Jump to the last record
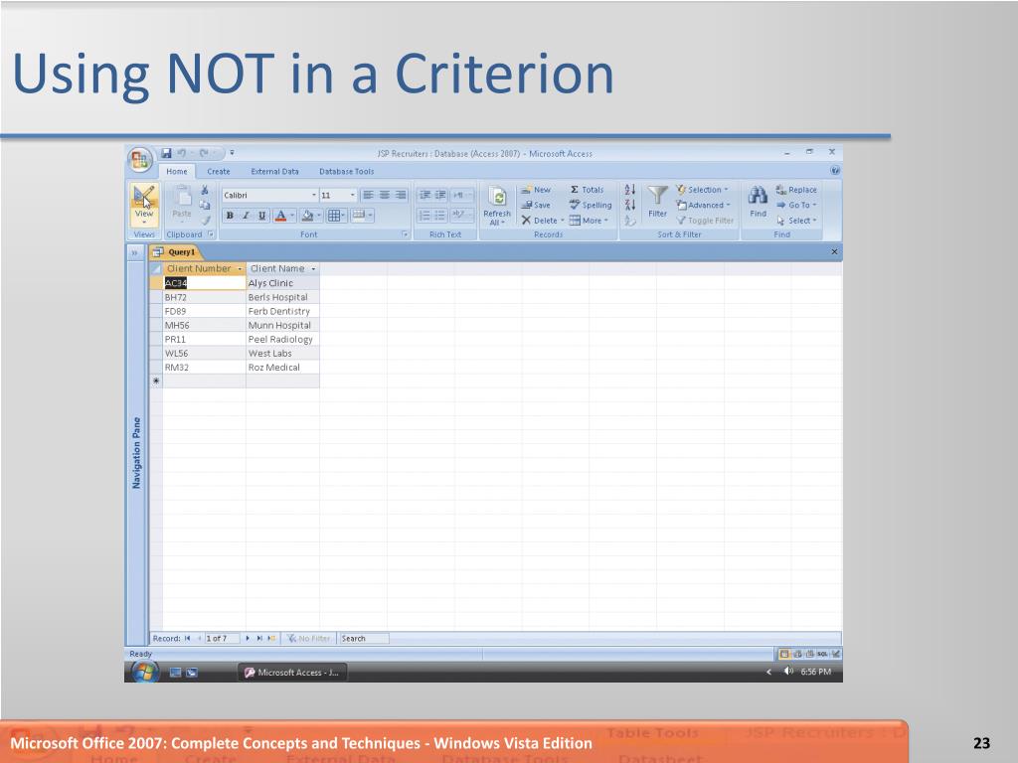 pos(259,639)
